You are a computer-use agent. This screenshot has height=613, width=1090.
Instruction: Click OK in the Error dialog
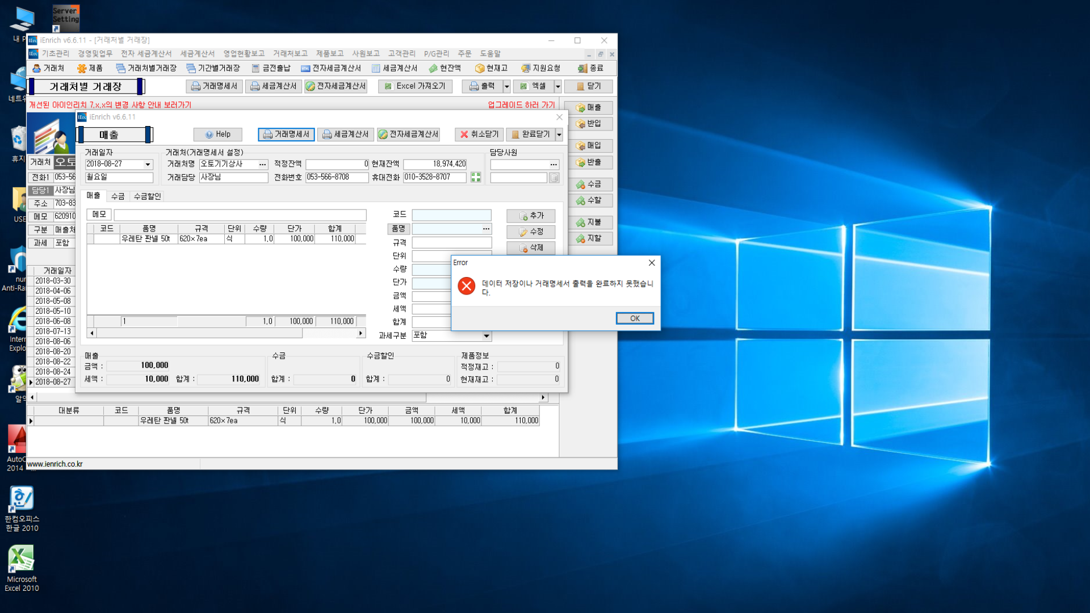click(634, 318)
